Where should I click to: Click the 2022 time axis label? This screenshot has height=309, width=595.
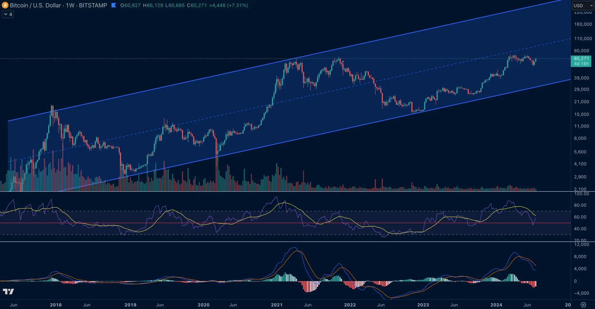click(350, 305)
